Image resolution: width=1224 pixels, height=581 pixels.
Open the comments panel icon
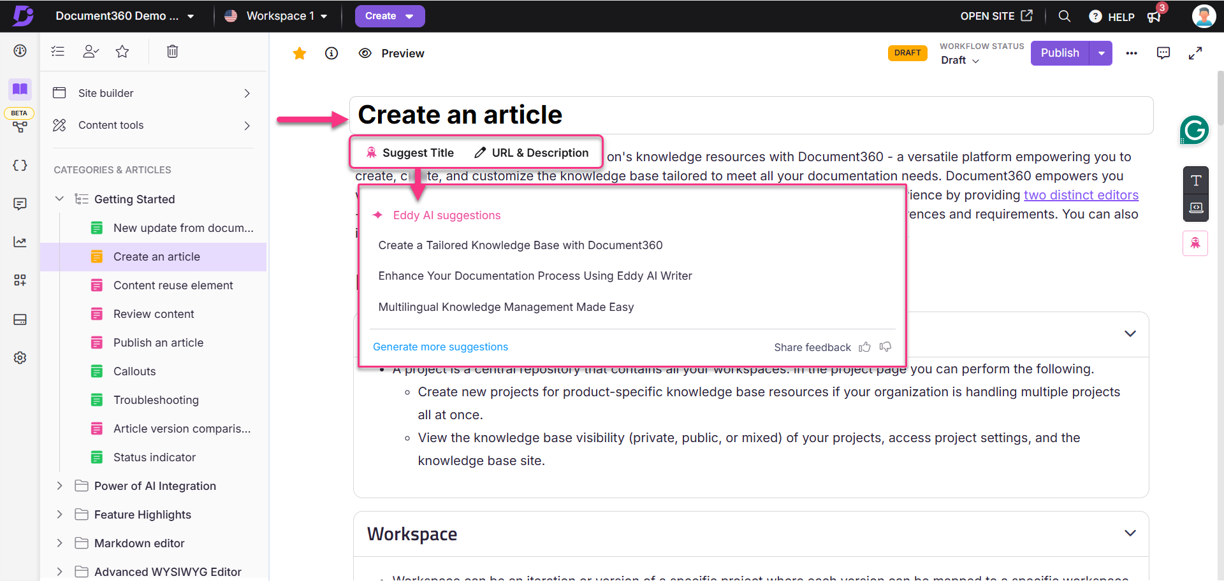pos(1163,53)
